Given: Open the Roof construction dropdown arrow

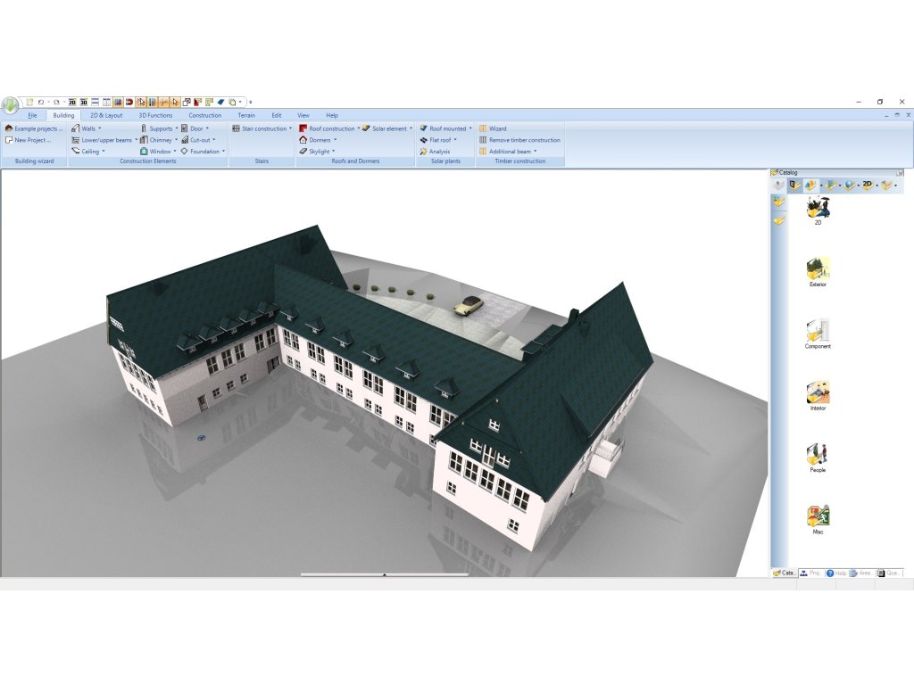Looking at the screenshot, I should 359,128.
